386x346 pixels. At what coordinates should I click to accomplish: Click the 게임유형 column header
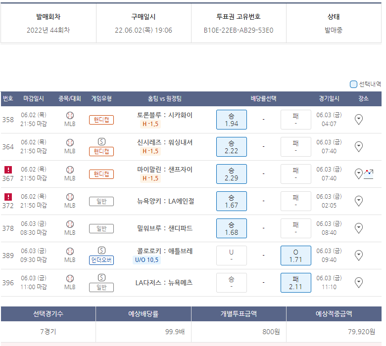(x=101, y=99)
